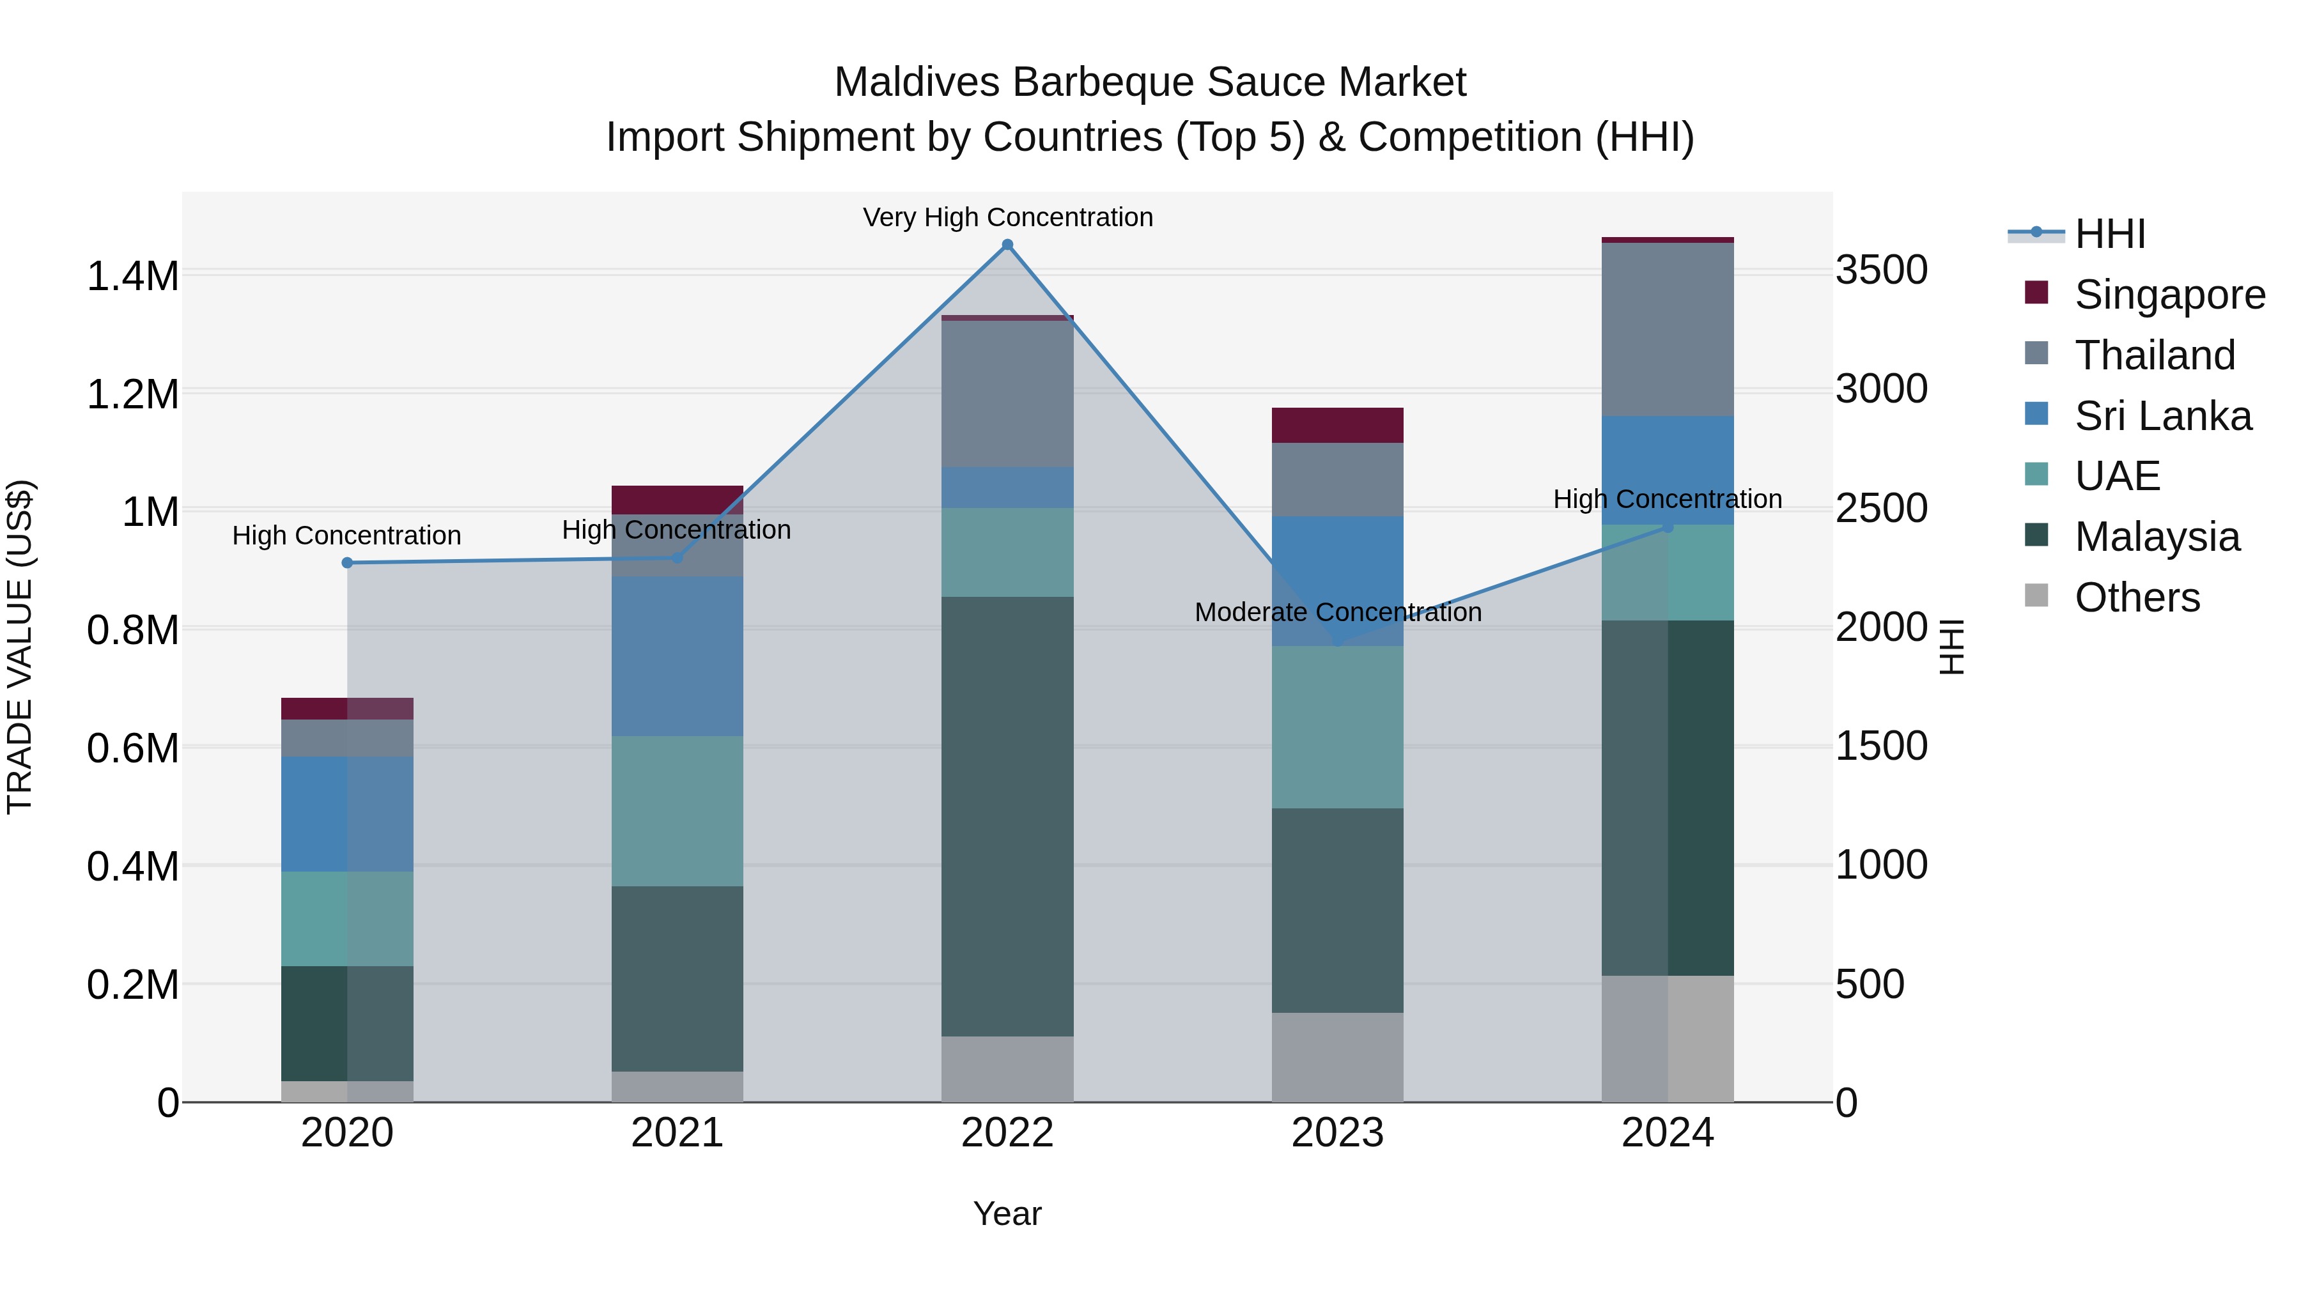
Task: Click the rotated 'HHI' right axis title
Action: pyautogui.click(x=1952, y=647)
